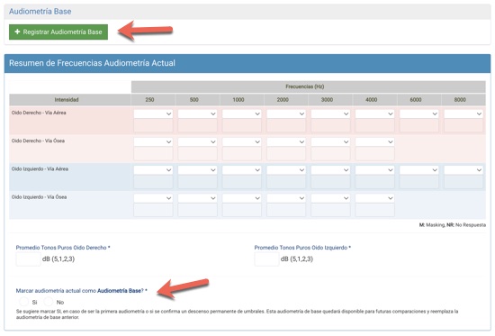Open Oído Derecho Vía Ósea 250 Hz dropdown

click(x=153, y=142)
